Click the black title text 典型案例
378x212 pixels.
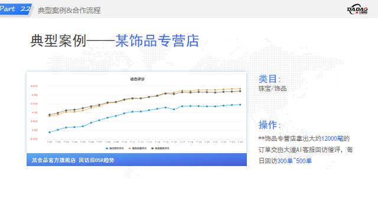pyautogui.click(x=58, y=41)
